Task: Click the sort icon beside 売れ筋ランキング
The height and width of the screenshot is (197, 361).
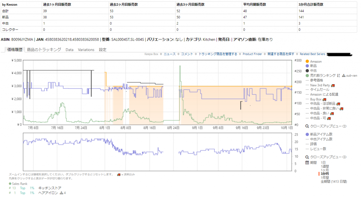Action: [338, 75]
